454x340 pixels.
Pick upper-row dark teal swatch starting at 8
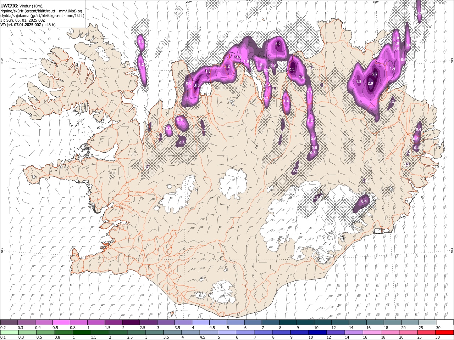click(288, 323)
